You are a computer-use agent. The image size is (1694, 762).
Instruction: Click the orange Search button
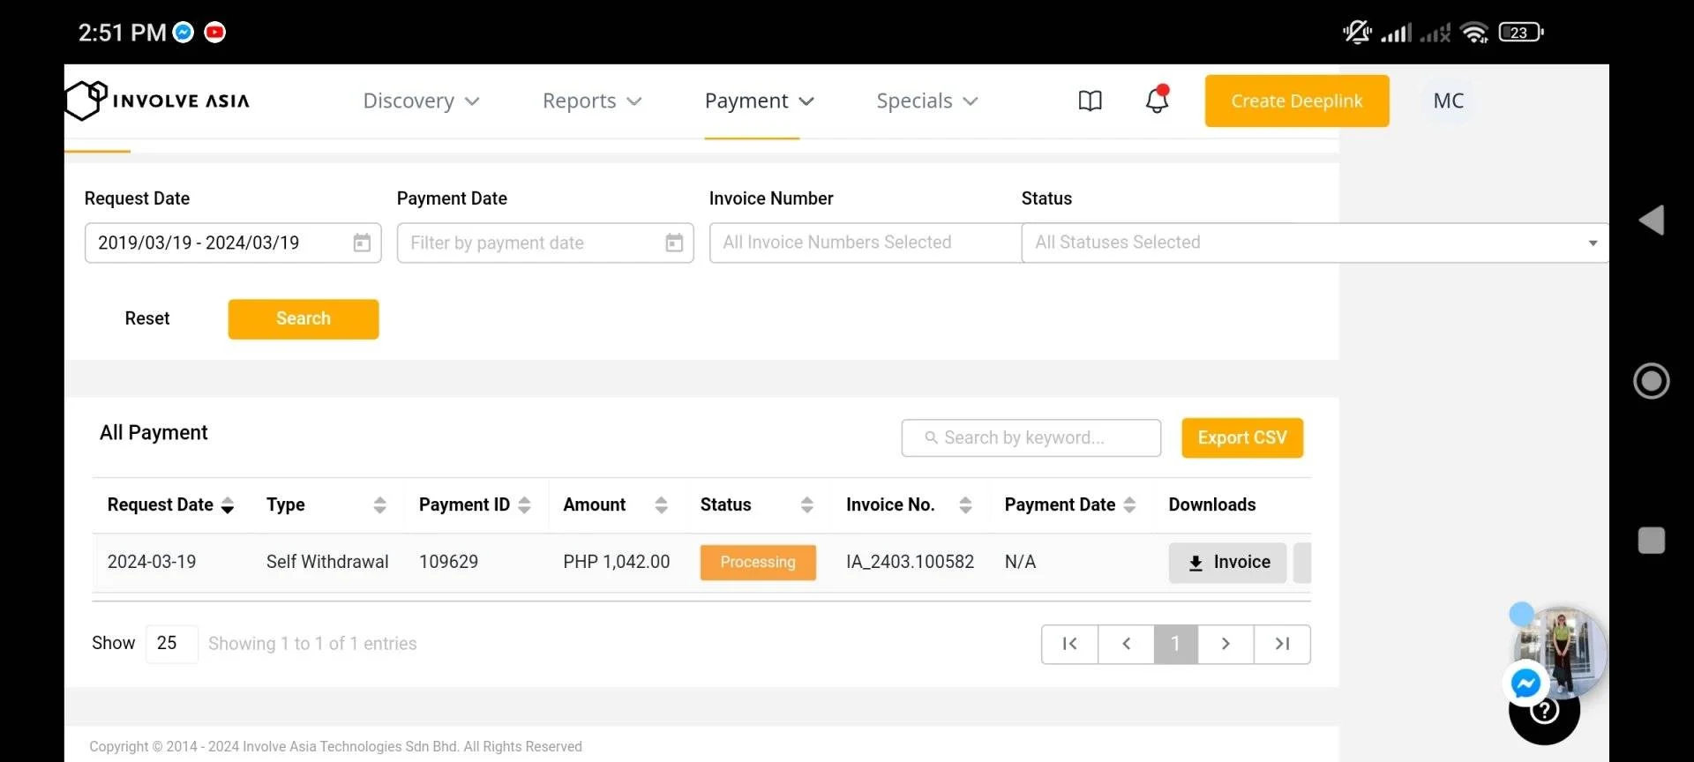click(x=304, y=318)
